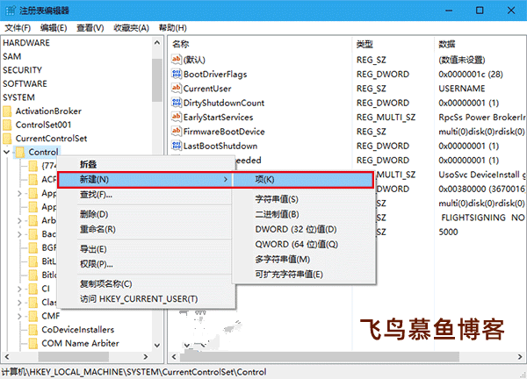Select 项(K) to create a new key

[x=303, y=179]
